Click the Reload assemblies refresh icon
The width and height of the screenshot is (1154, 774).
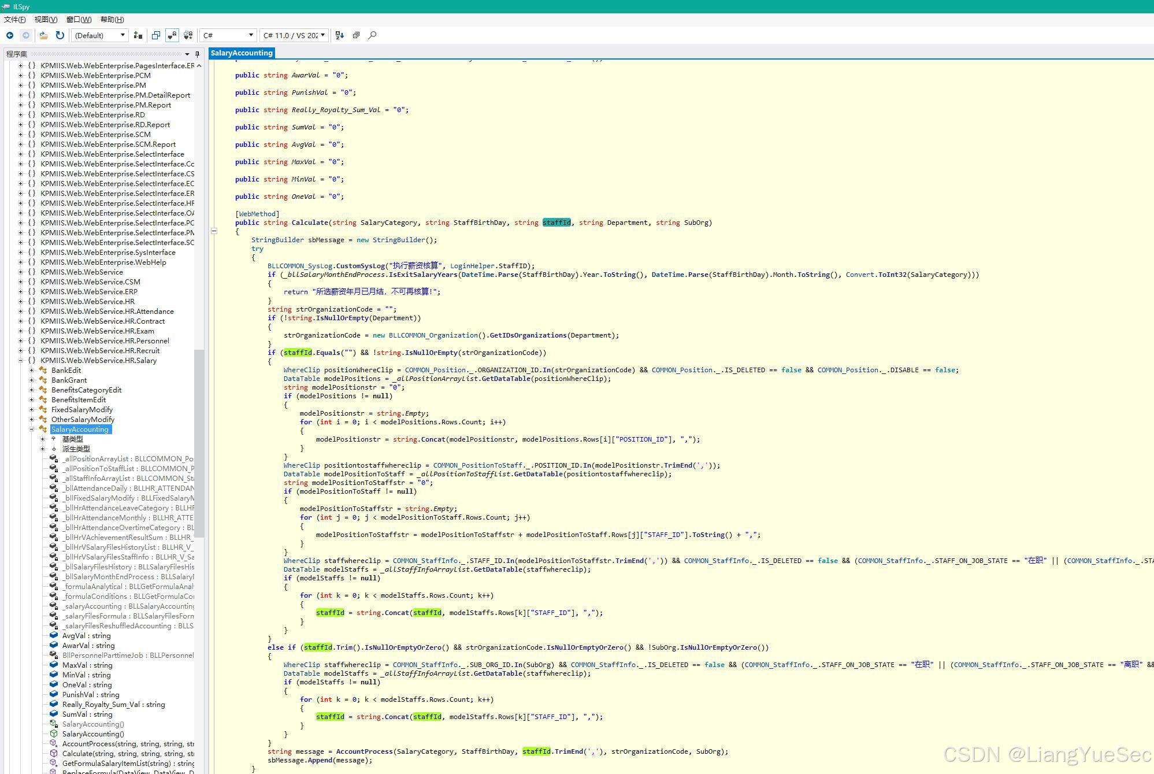pos(60,35)
